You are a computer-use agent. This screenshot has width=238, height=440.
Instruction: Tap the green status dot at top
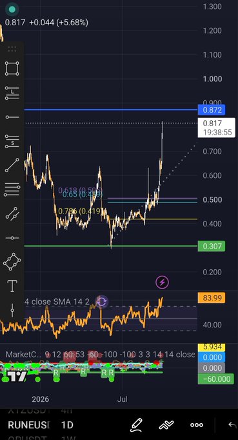pos(12,9)
